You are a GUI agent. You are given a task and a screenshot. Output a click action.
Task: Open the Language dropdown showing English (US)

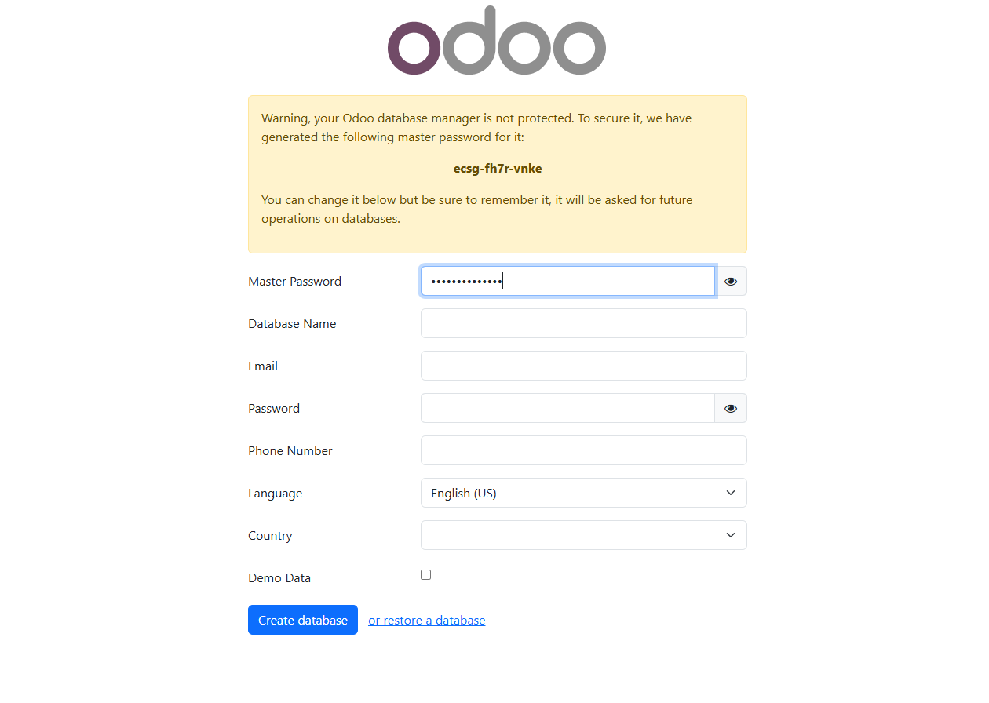click(x=584, y=493)
